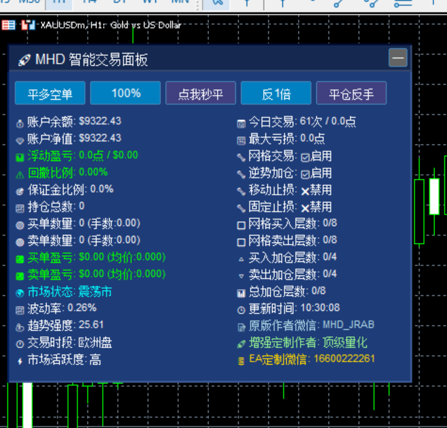
Task: Click the green rocket icon beside 增强定制作者
Action: tap(241, 344)
